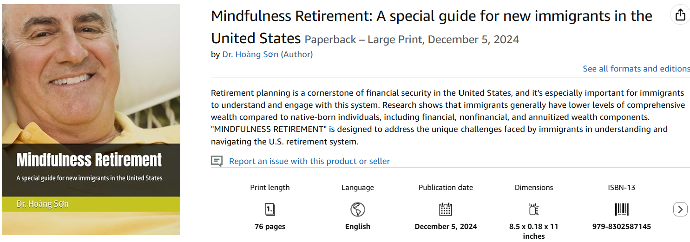Click the report issue speech bubble icon
The image size is (690, 242).
[217, 161]
